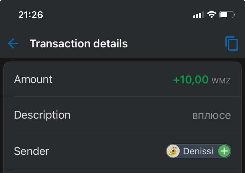The width and height of the screenshot is (245, 173).
Task: Select the Amount row
Action: (122, 79)
